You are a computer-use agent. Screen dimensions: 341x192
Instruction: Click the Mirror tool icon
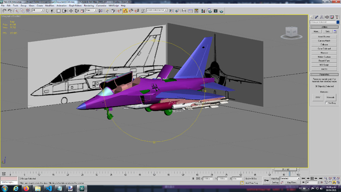(172, 11)
